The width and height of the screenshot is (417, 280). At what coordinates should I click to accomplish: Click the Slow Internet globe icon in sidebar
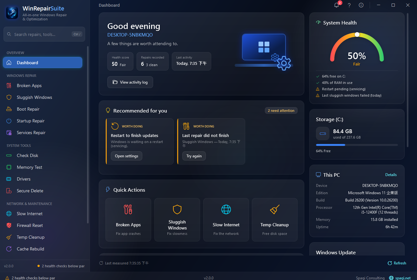click(9, 214)
